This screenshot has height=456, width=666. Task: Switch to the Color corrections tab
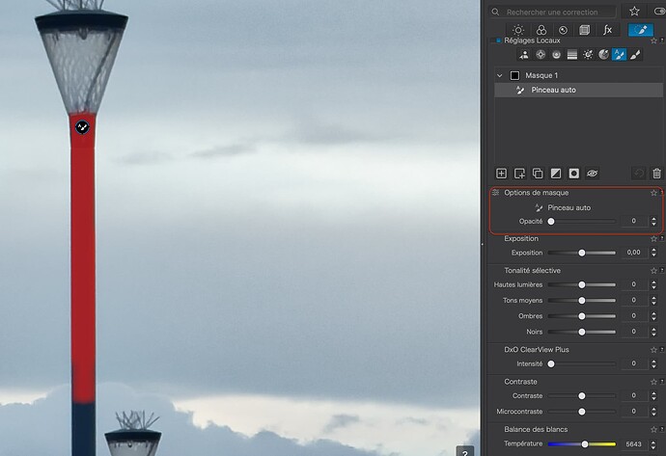[541, 31]
